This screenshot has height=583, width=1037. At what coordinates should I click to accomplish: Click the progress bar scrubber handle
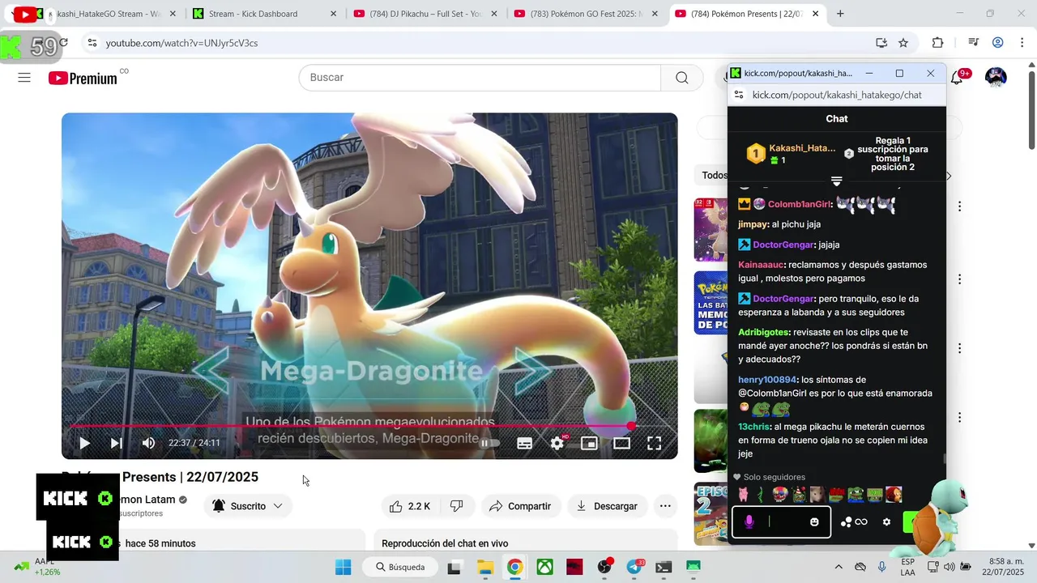[631, 426]
